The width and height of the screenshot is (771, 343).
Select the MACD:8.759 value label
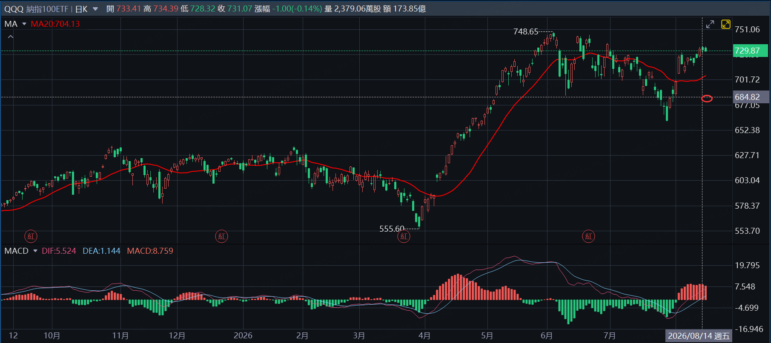(x=150, y=251)
